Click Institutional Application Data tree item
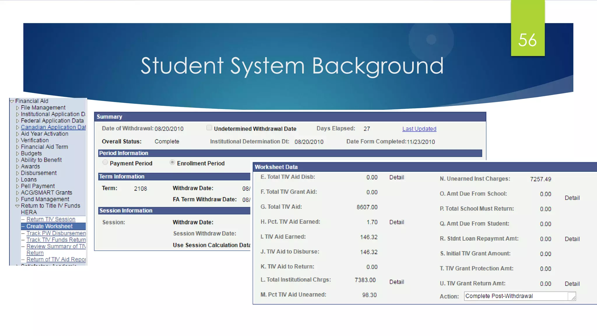Image resolution: width=597 pixels, height=336 pixels. point(53,114)
